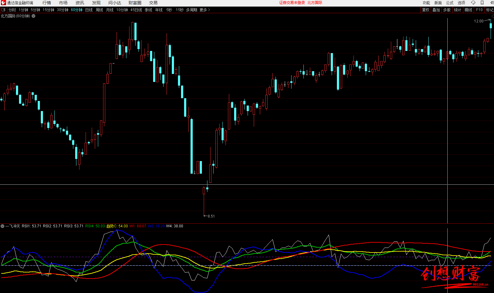The image size is (494, 293).
Task: Open 多周期 multi-period view
Action: coord(191,10)
